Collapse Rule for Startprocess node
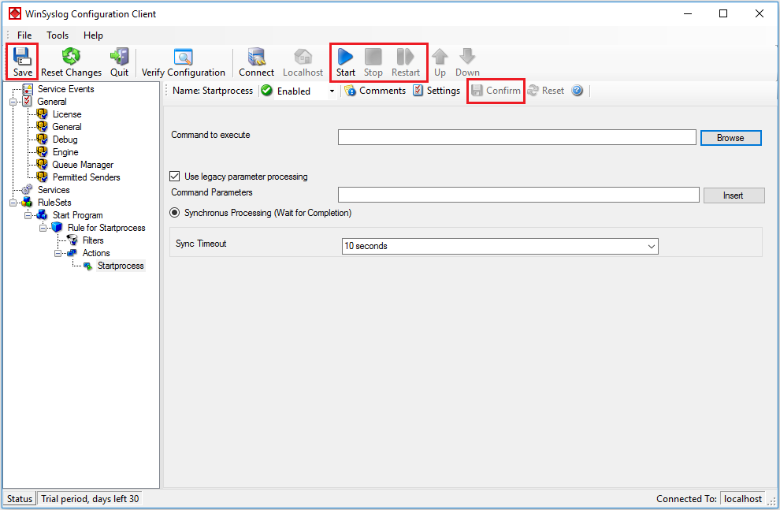 (x=43, y=228)
